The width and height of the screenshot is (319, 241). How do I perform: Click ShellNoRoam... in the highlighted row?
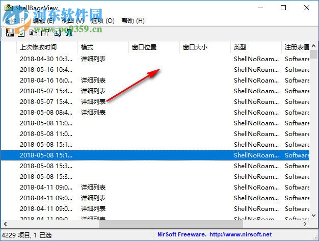(256, 155)
